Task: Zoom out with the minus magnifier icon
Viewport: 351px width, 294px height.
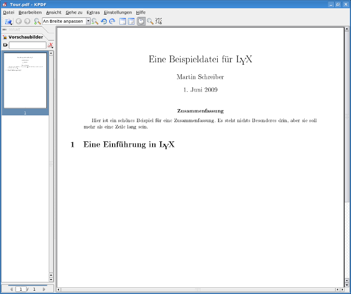Action: [x=95, y=21]
